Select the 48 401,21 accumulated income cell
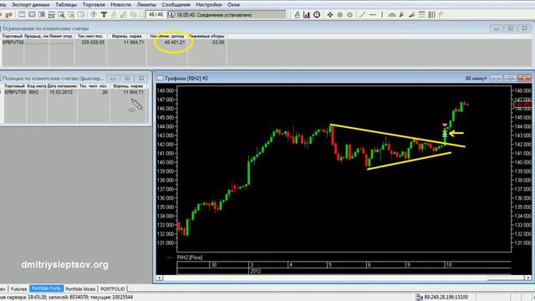The width and height of the screenshot is (535, 301). (x=167, y=43)
